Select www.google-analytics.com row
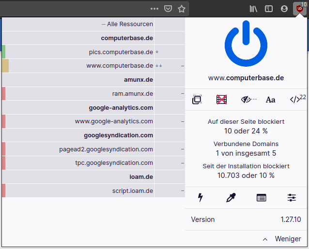Image resolution: width=309 pixels, height=249 pixels. (78, 121)
